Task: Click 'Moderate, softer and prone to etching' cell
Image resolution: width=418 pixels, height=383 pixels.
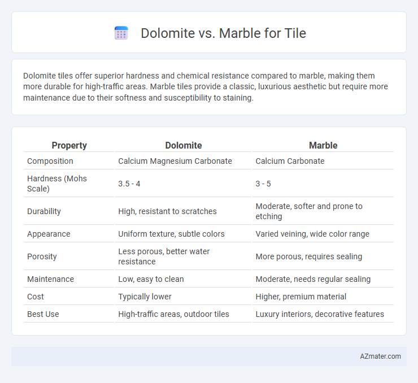Action: coord(309,211)
